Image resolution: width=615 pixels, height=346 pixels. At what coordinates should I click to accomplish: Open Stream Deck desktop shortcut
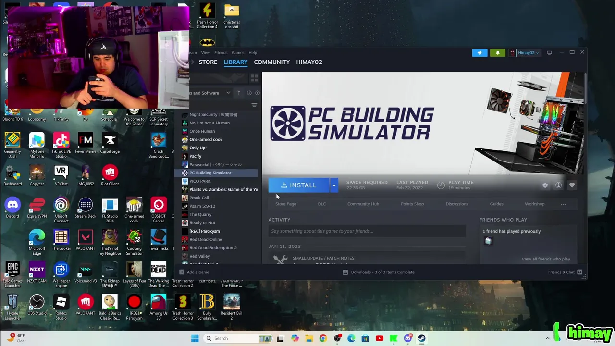click(x=86, y=208)
